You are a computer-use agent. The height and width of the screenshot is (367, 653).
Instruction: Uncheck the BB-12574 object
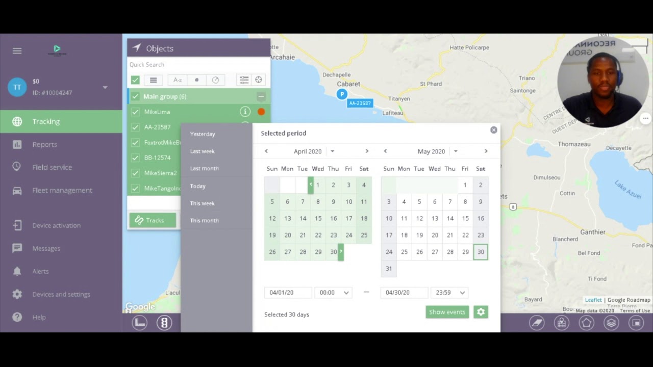(x=135, y=158)
